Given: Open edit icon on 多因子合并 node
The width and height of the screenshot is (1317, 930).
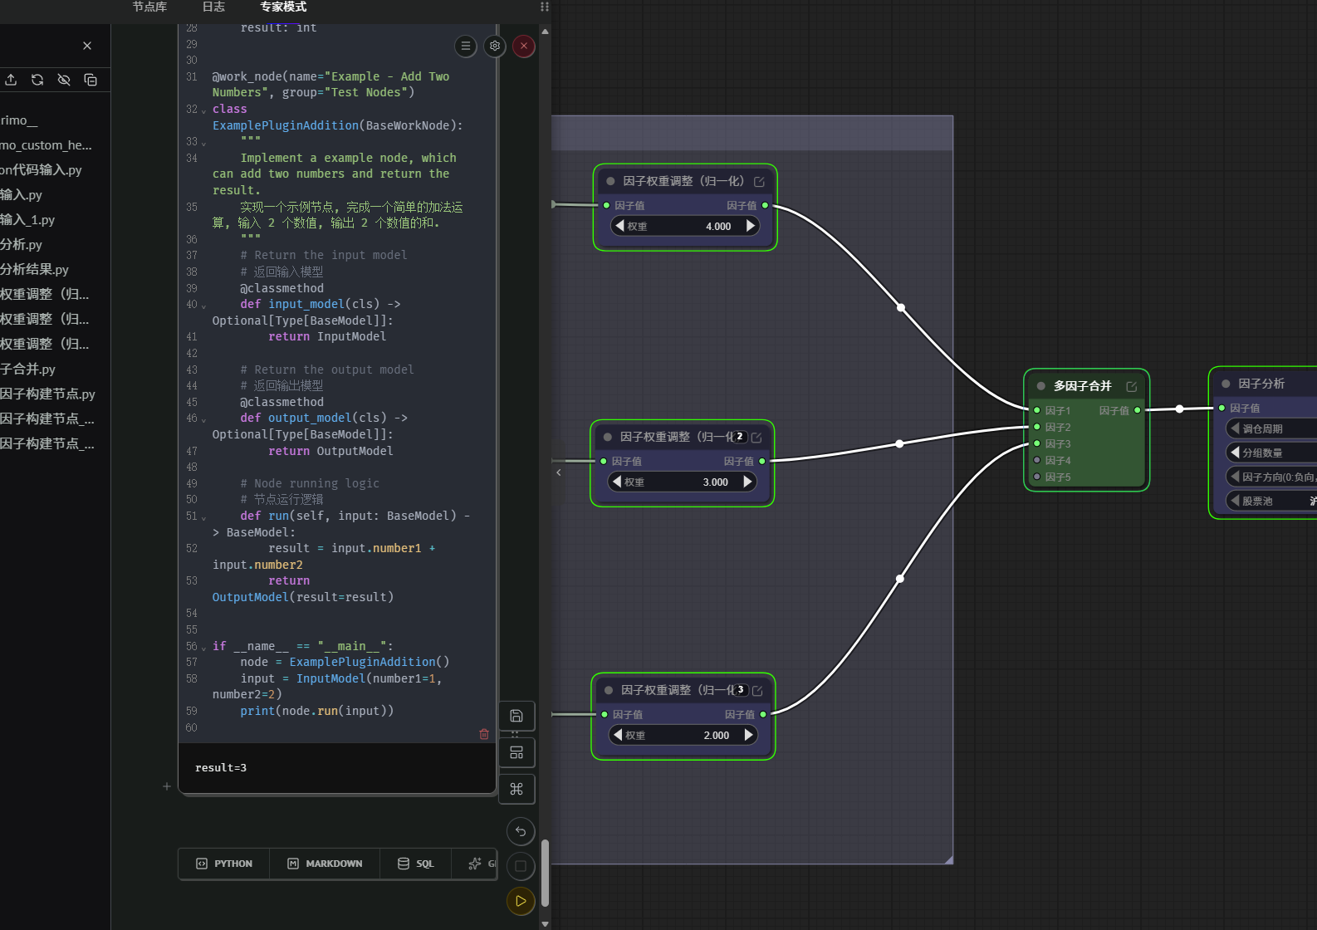Looking at the screenshot, I should pos(1131,387).
